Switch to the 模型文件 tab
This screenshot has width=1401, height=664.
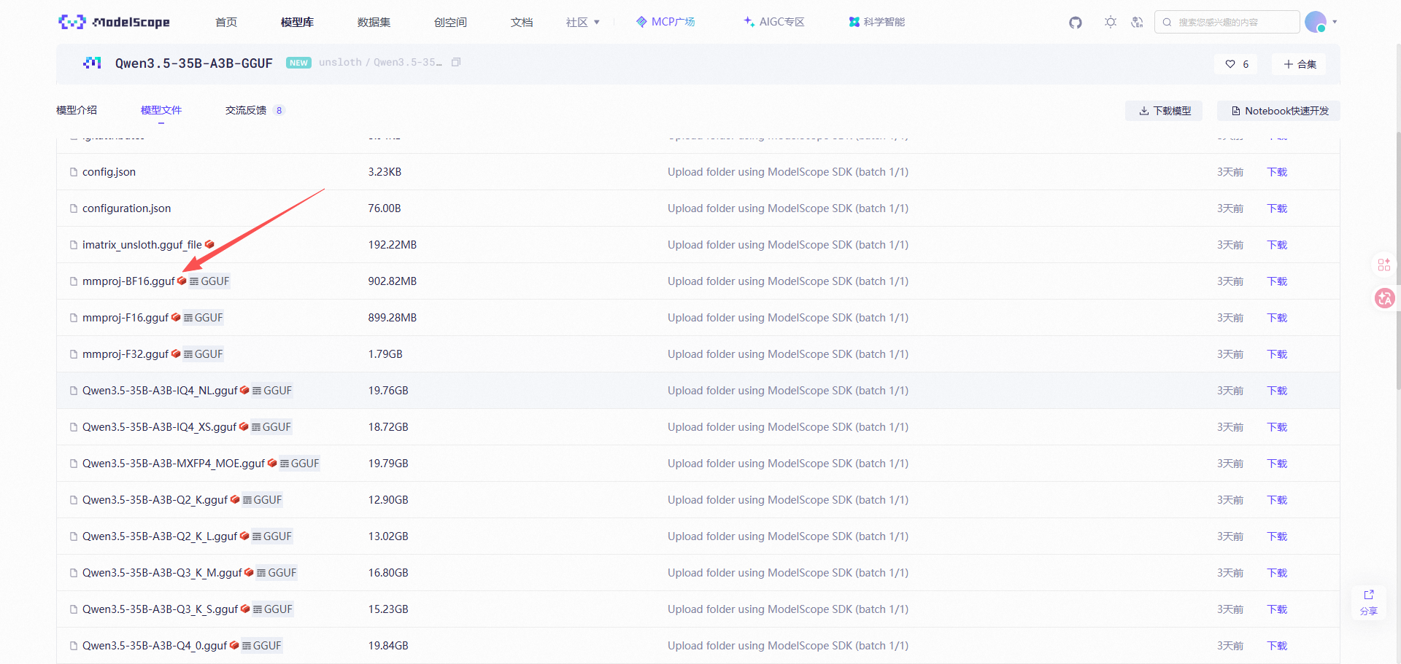161,110
